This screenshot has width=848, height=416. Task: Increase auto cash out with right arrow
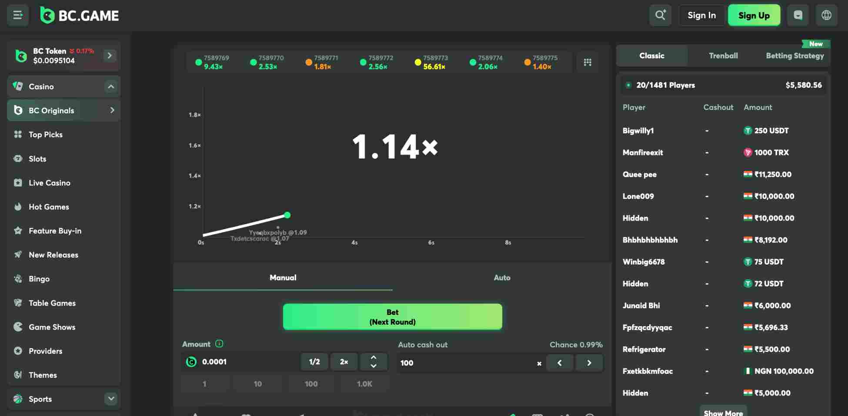coord(589,363)
